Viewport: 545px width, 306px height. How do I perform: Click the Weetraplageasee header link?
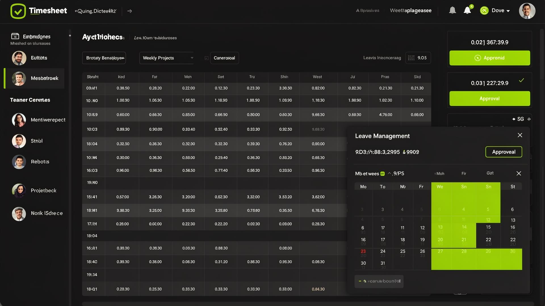(410, 10)
